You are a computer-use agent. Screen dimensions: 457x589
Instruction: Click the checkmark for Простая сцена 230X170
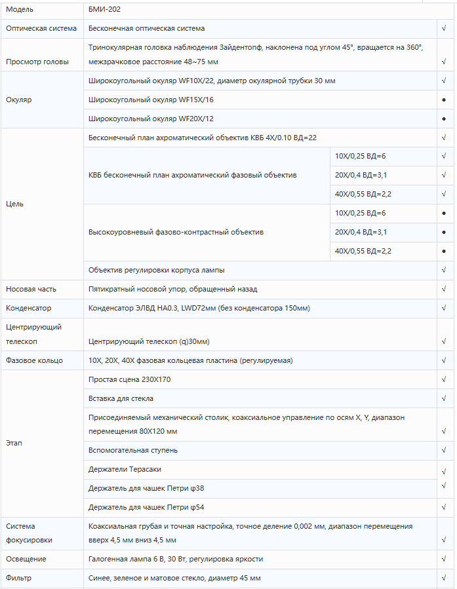[445, 379]
